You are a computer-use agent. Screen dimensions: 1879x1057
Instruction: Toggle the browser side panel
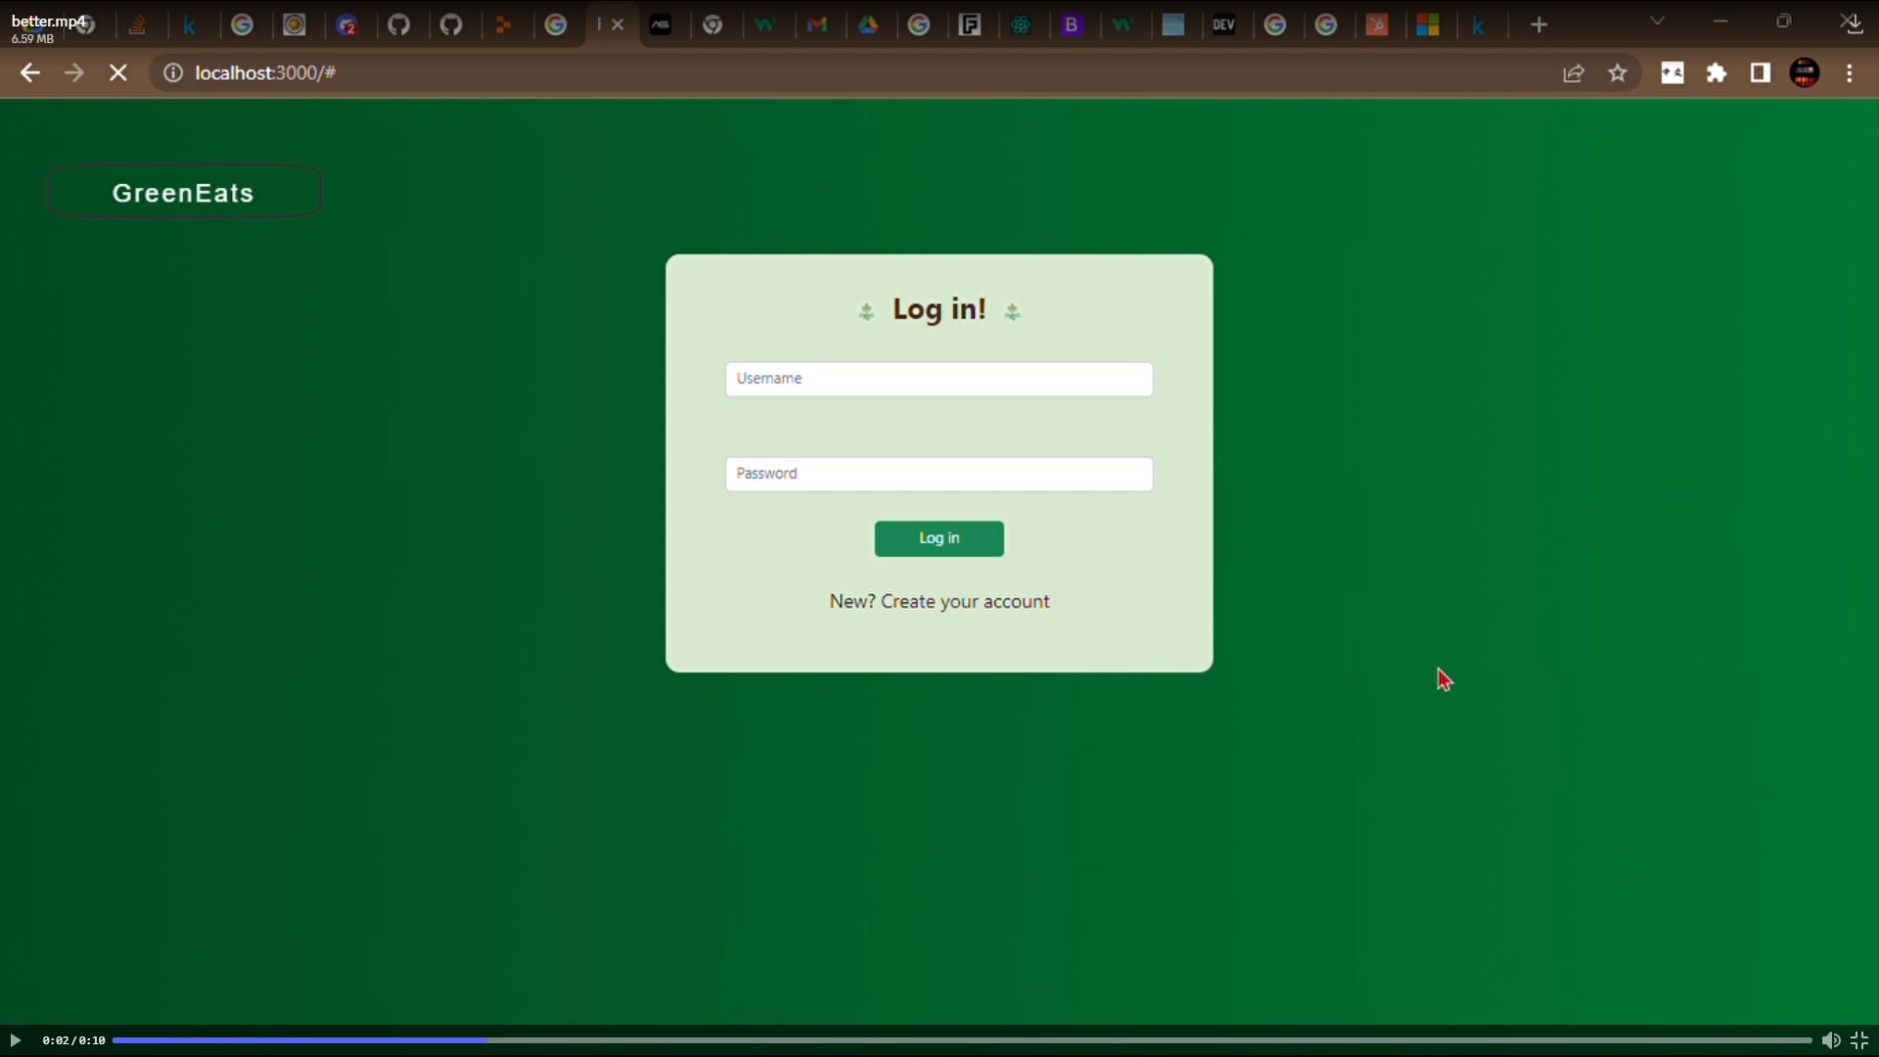point(1760,73)
